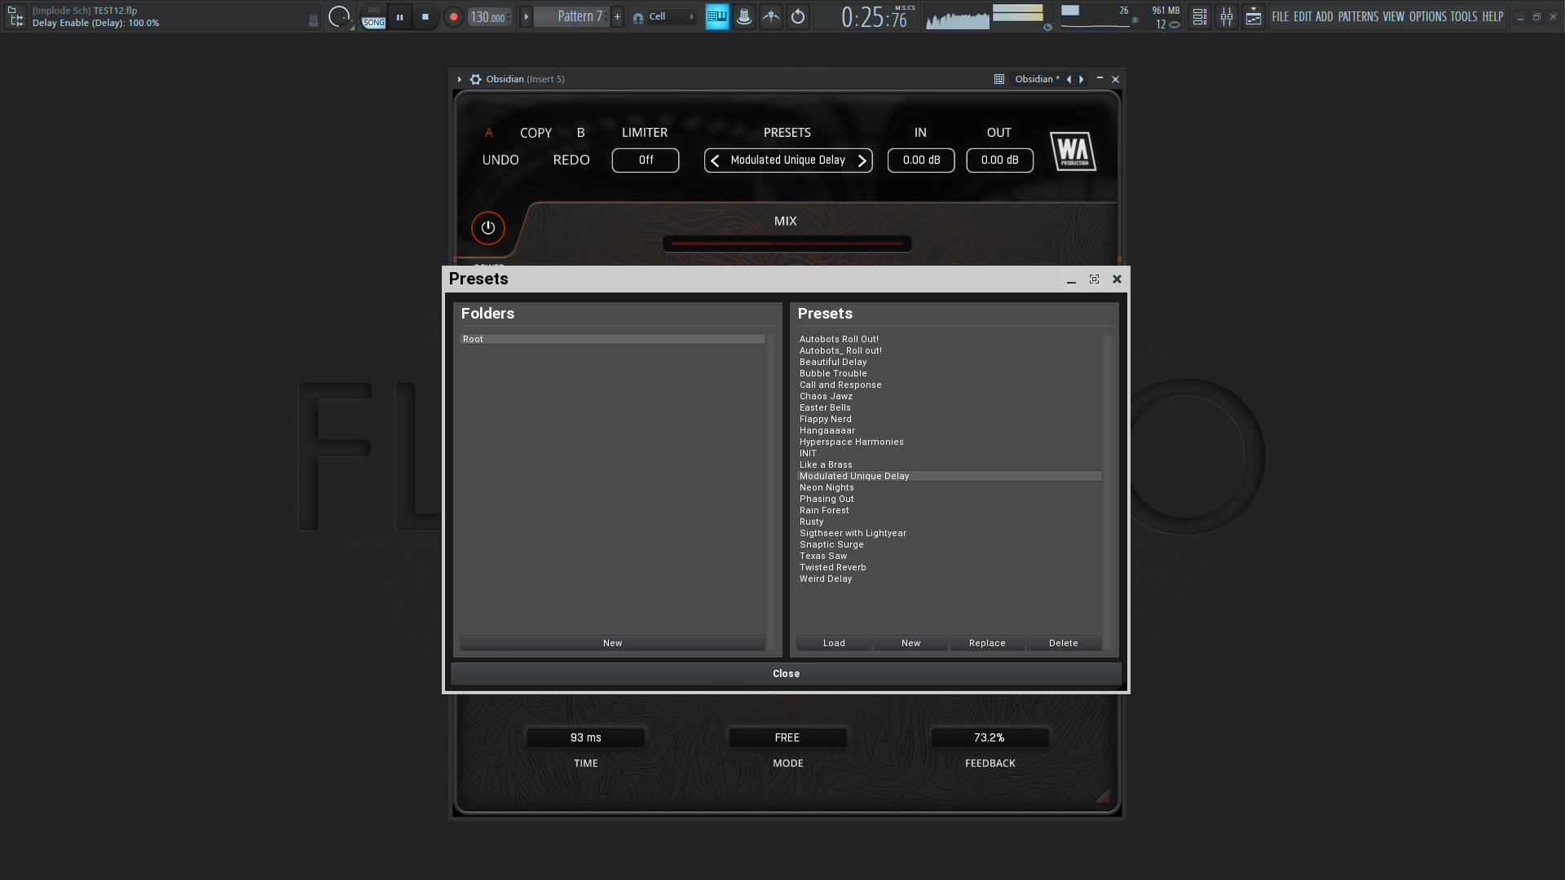The height and width of the screenshot is (880, 1565).
Task: Adjust the MIX slider bar
Action: [x=787, y=243]
